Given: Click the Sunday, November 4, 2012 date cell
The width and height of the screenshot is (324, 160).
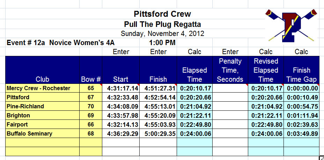Looking at the screenshot, I should click(x=162, y=34).
